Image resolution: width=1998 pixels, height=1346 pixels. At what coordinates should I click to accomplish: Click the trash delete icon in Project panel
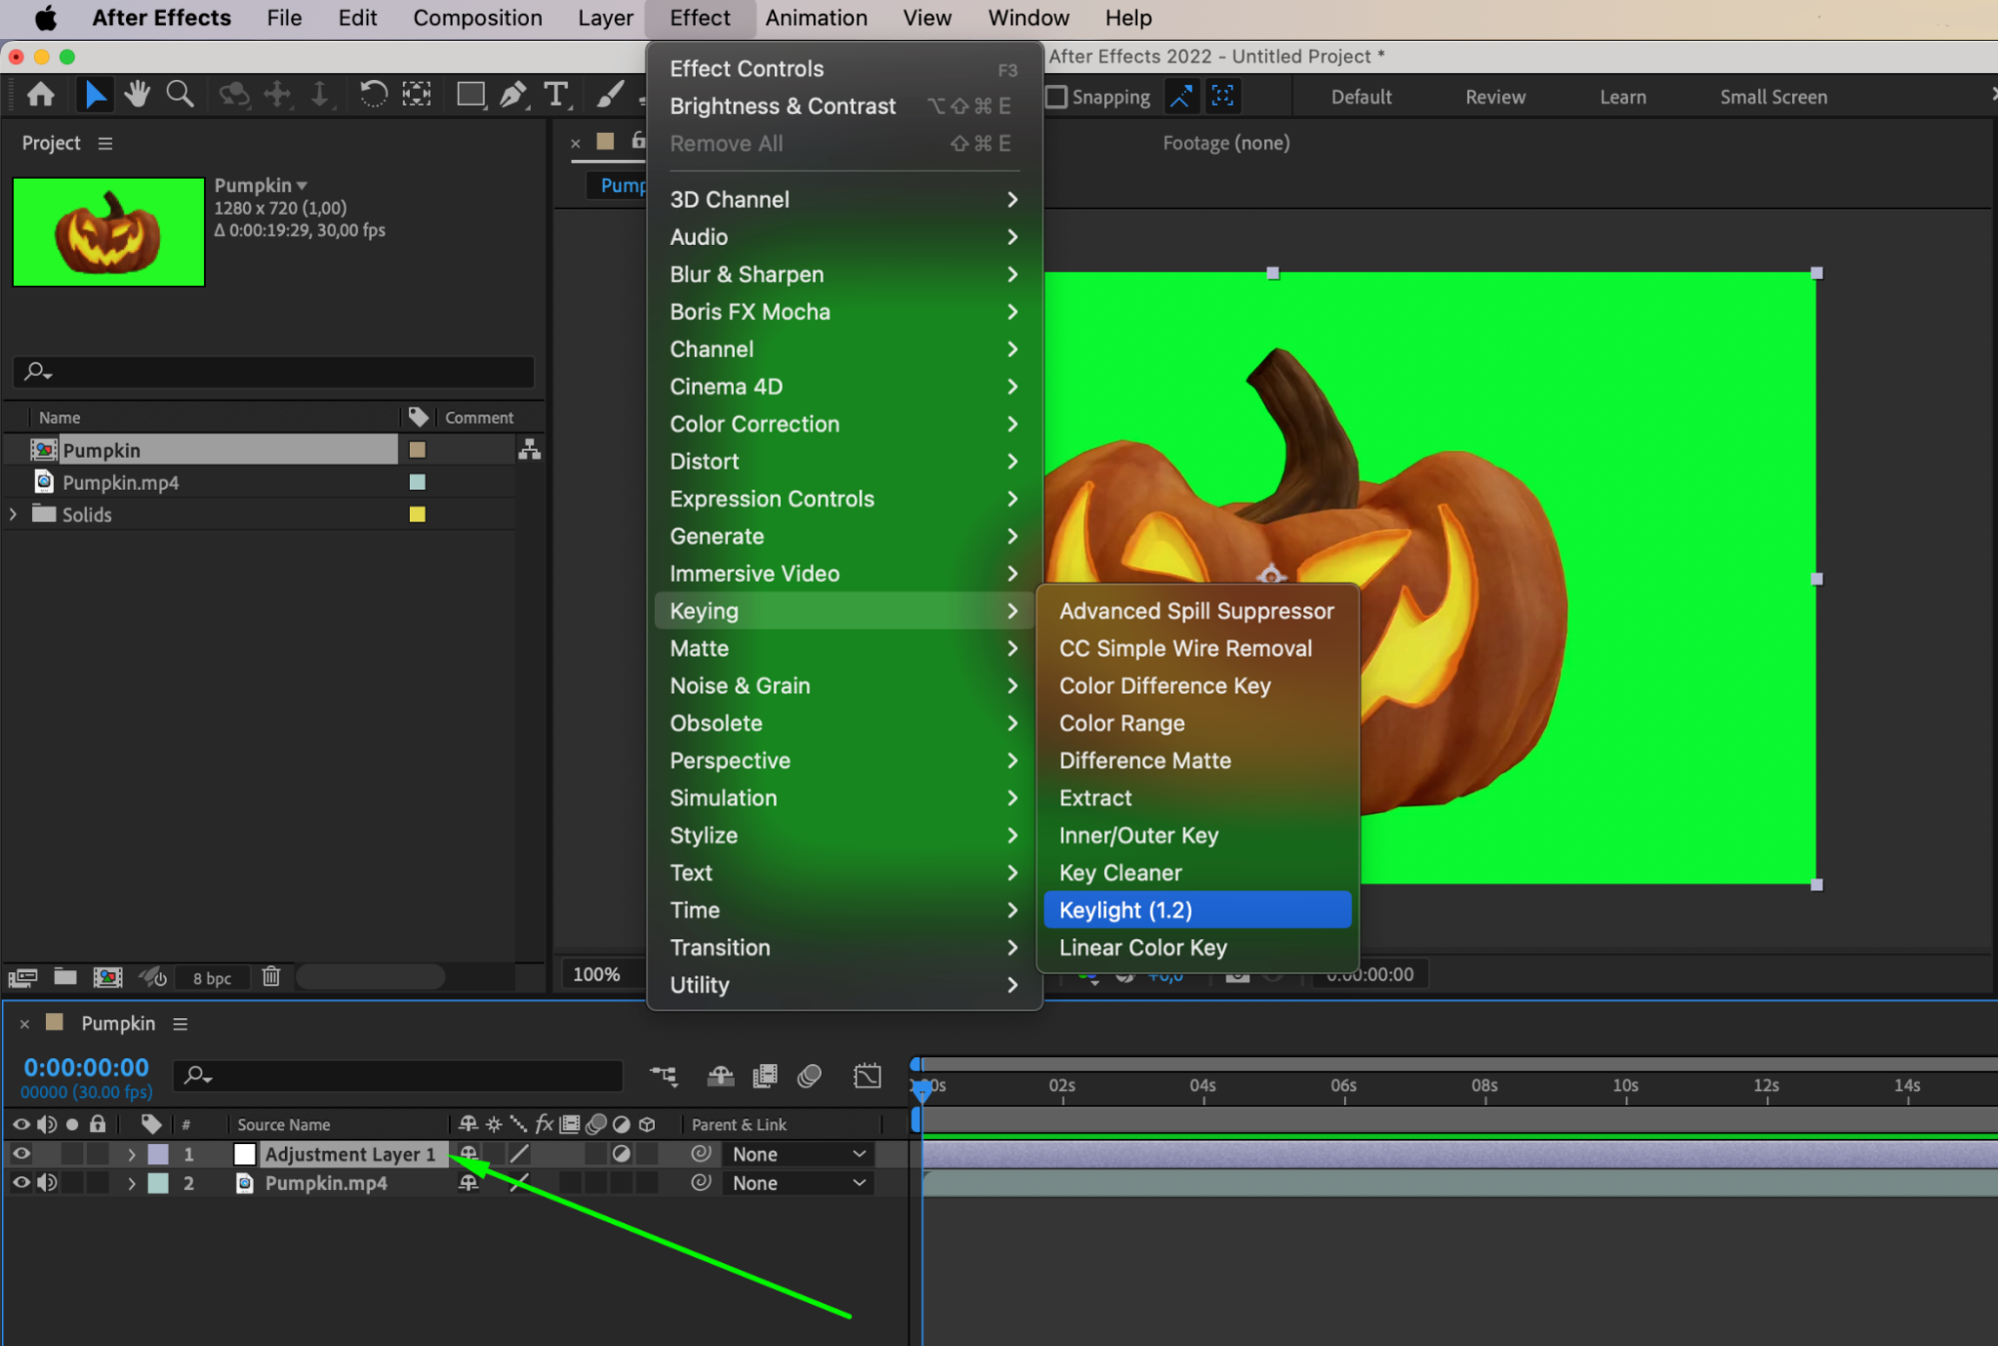tap(271, 976)
